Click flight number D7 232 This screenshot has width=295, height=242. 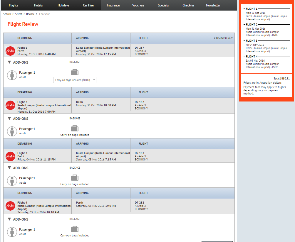[x=139, y=202]
